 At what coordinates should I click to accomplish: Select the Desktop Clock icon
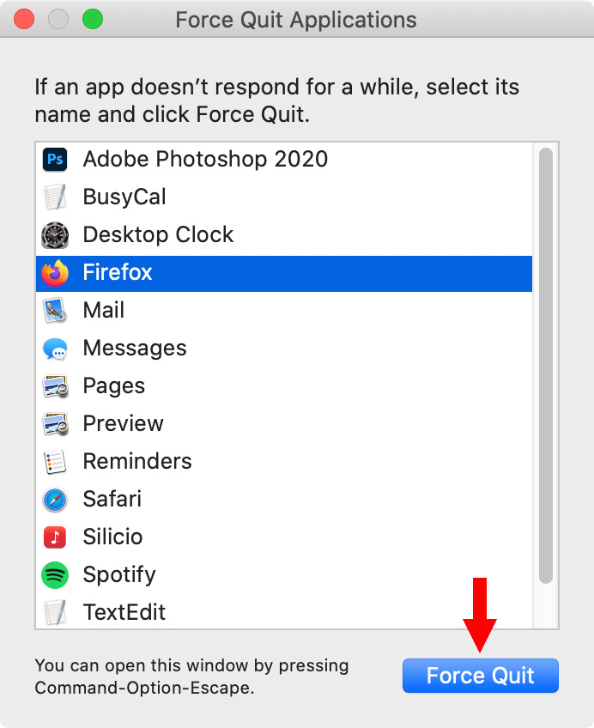pos(55,235)
